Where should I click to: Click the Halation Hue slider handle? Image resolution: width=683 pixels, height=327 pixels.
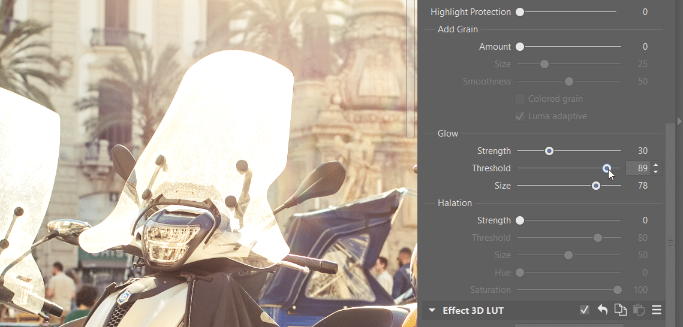pos(520,272)
